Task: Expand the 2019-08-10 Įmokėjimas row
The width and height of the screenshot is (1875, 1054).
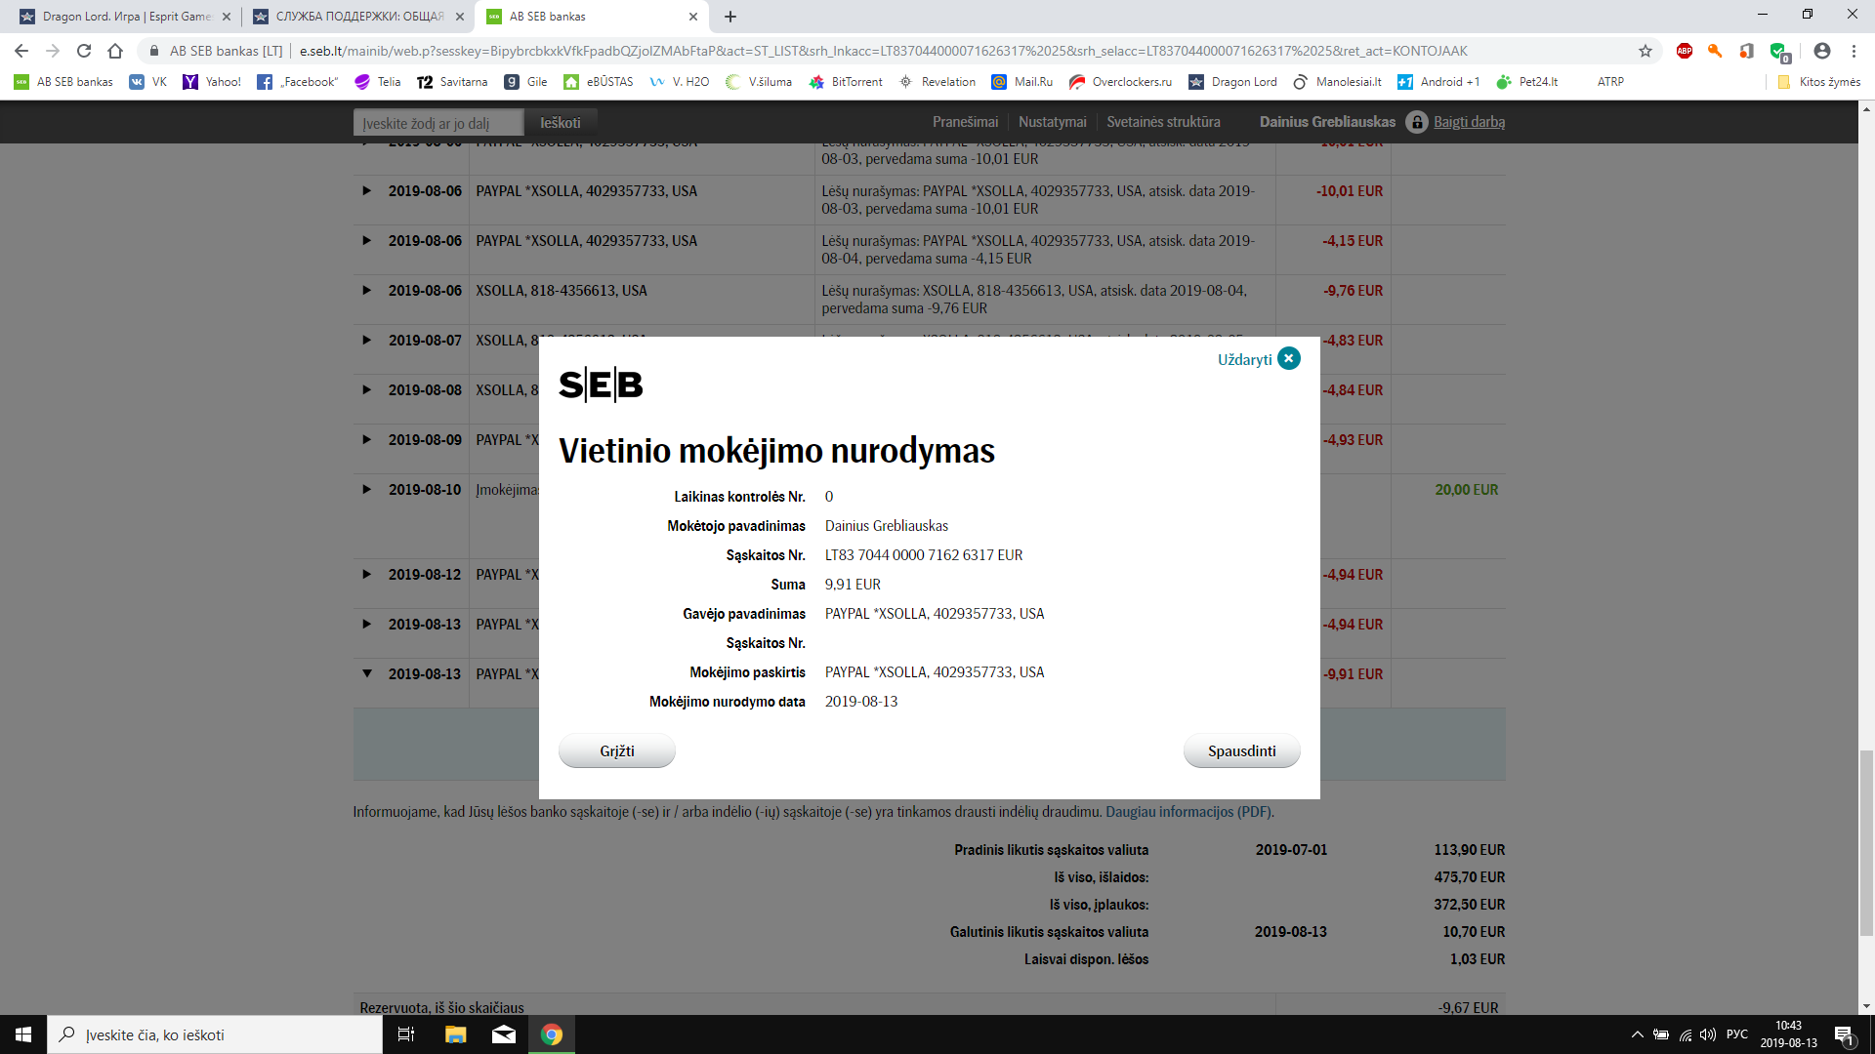Action: pos(367,489)
